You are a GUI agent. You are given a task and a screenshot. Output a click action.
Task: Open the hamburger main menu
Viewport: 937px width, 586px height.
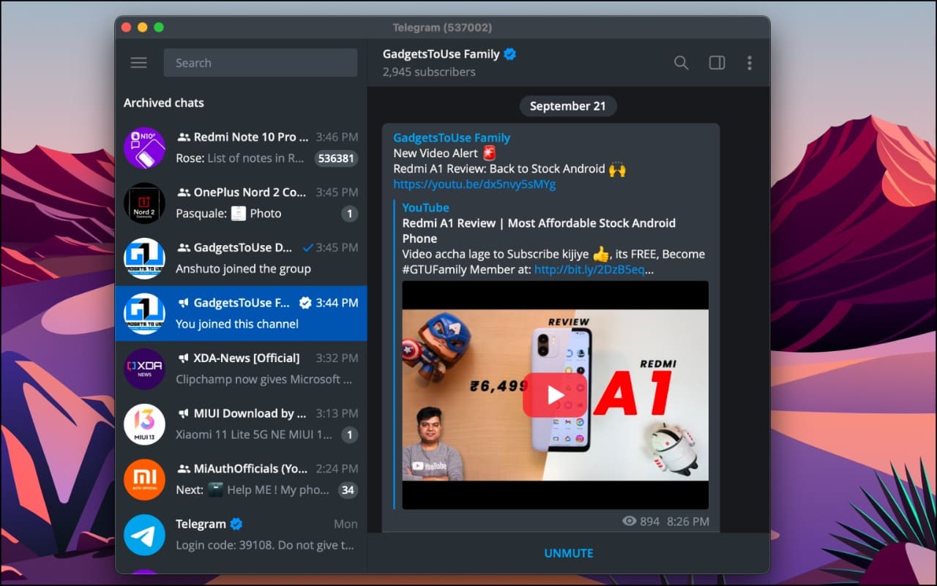pos(139,63)
